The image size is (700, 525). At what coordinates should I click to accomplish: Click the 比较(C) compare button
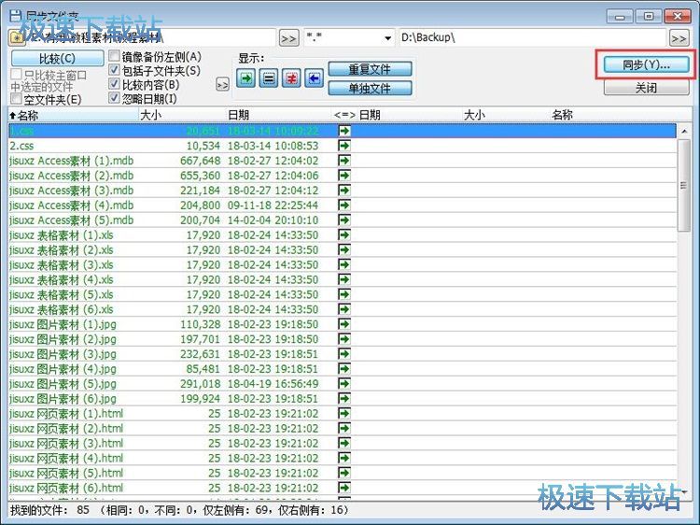(x=57, y=59)
